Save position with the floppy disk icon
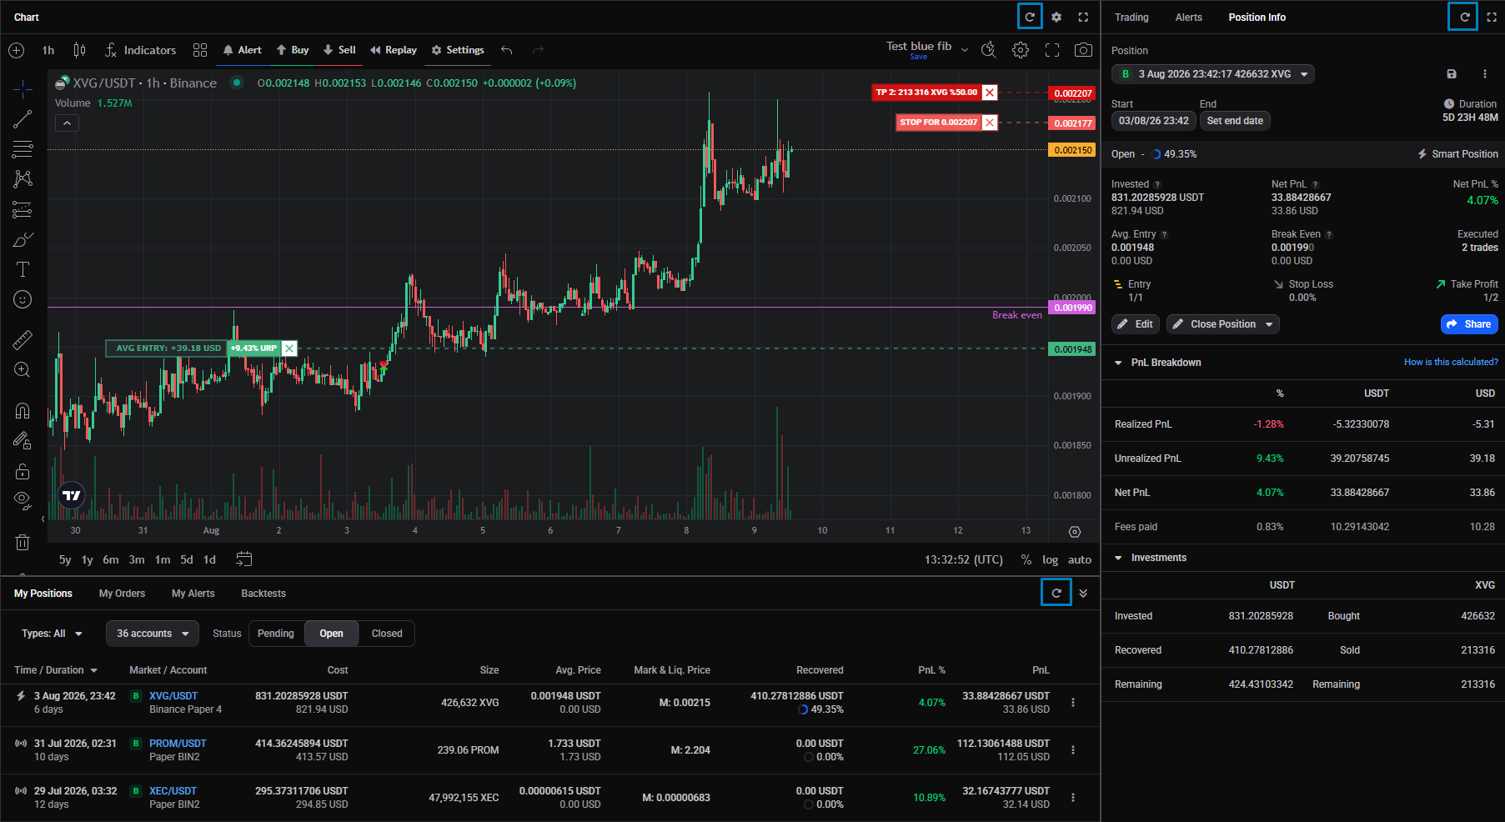The height and width of the screenshot is (822, 1505). (x=1452, y=74)
